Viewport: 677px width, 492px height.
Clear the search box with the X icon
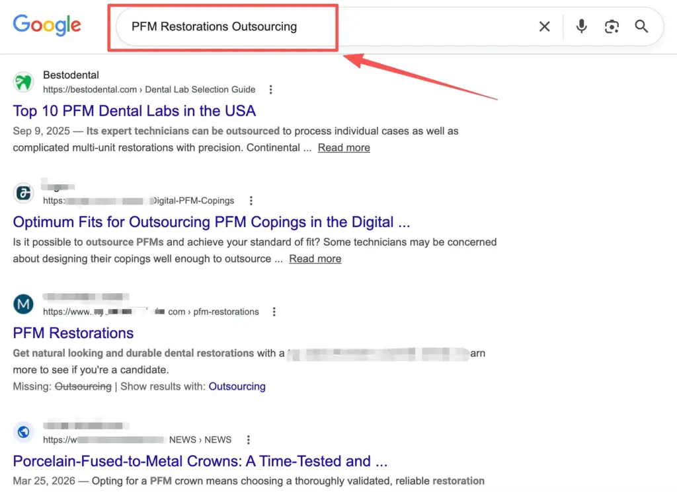[545, 26]
